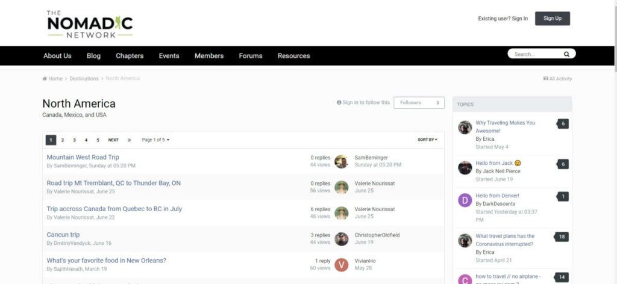Click the Followers 3 button

click(419, 102)
